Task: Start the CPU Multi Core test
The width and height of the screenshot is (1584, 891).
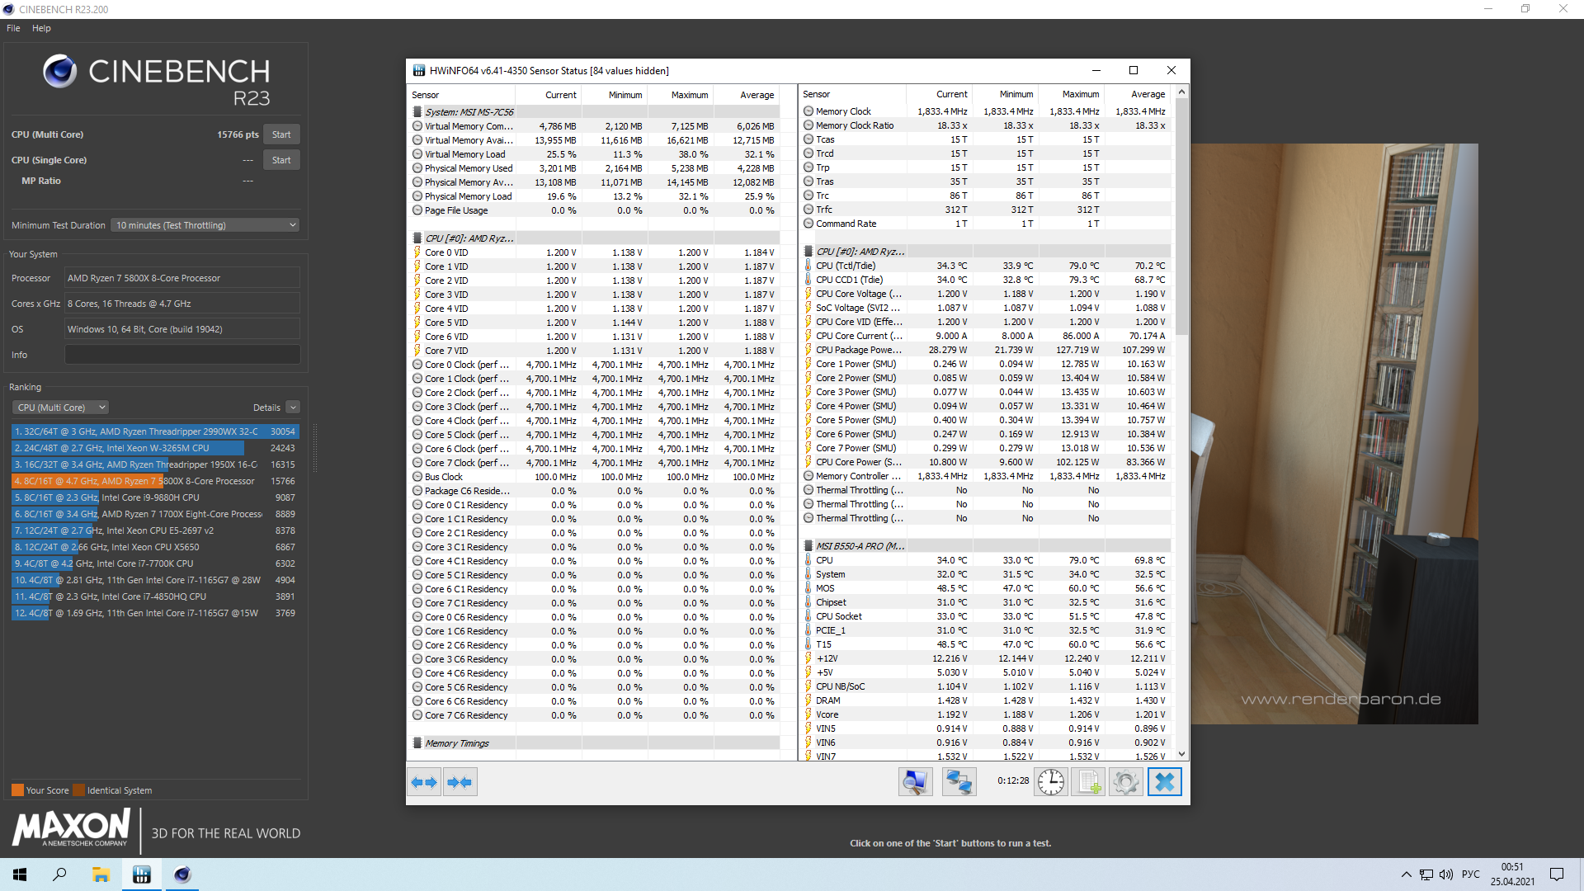Action: point(281,134)
